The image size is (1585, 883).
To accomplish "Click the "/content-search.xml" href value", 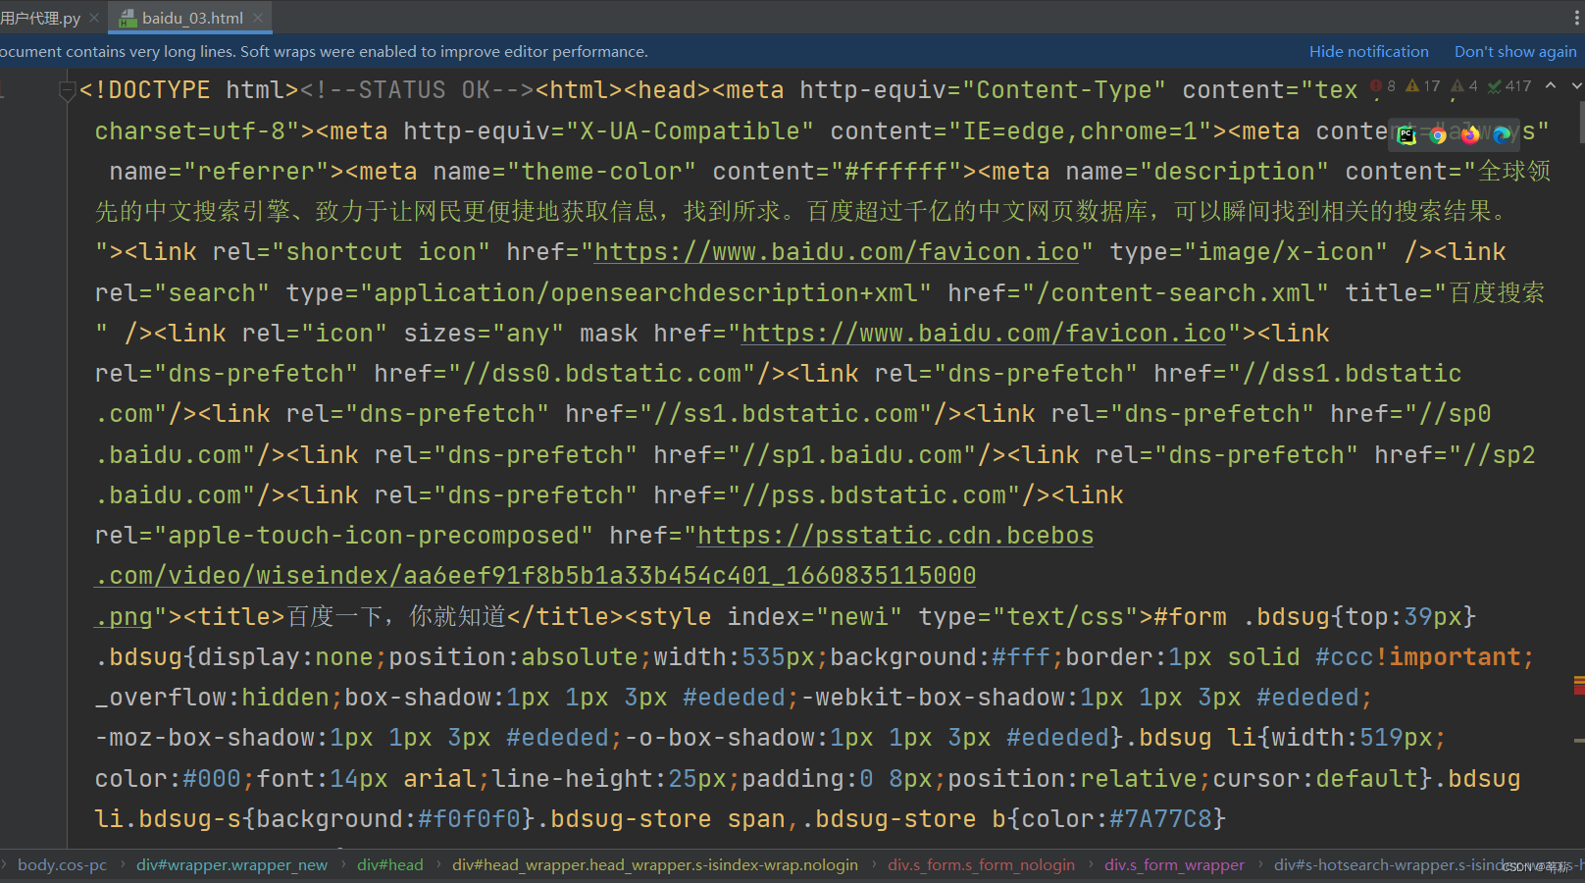I will tap(1175, 293).
